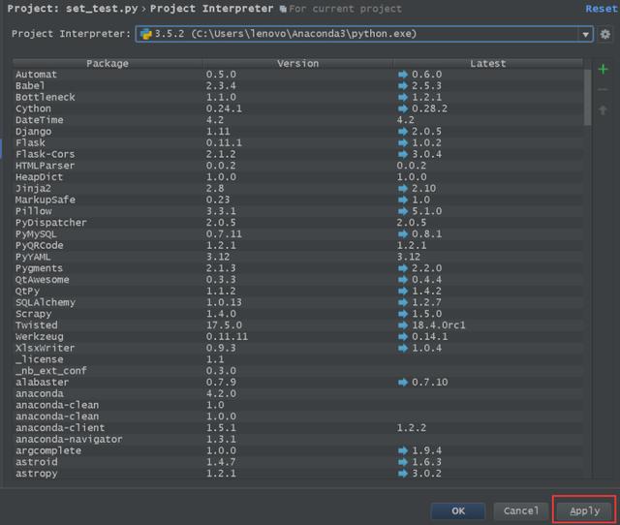Click the update arrow beside Flask 1.0.2
Screen dimensions: 620x525
pos(403,142)
